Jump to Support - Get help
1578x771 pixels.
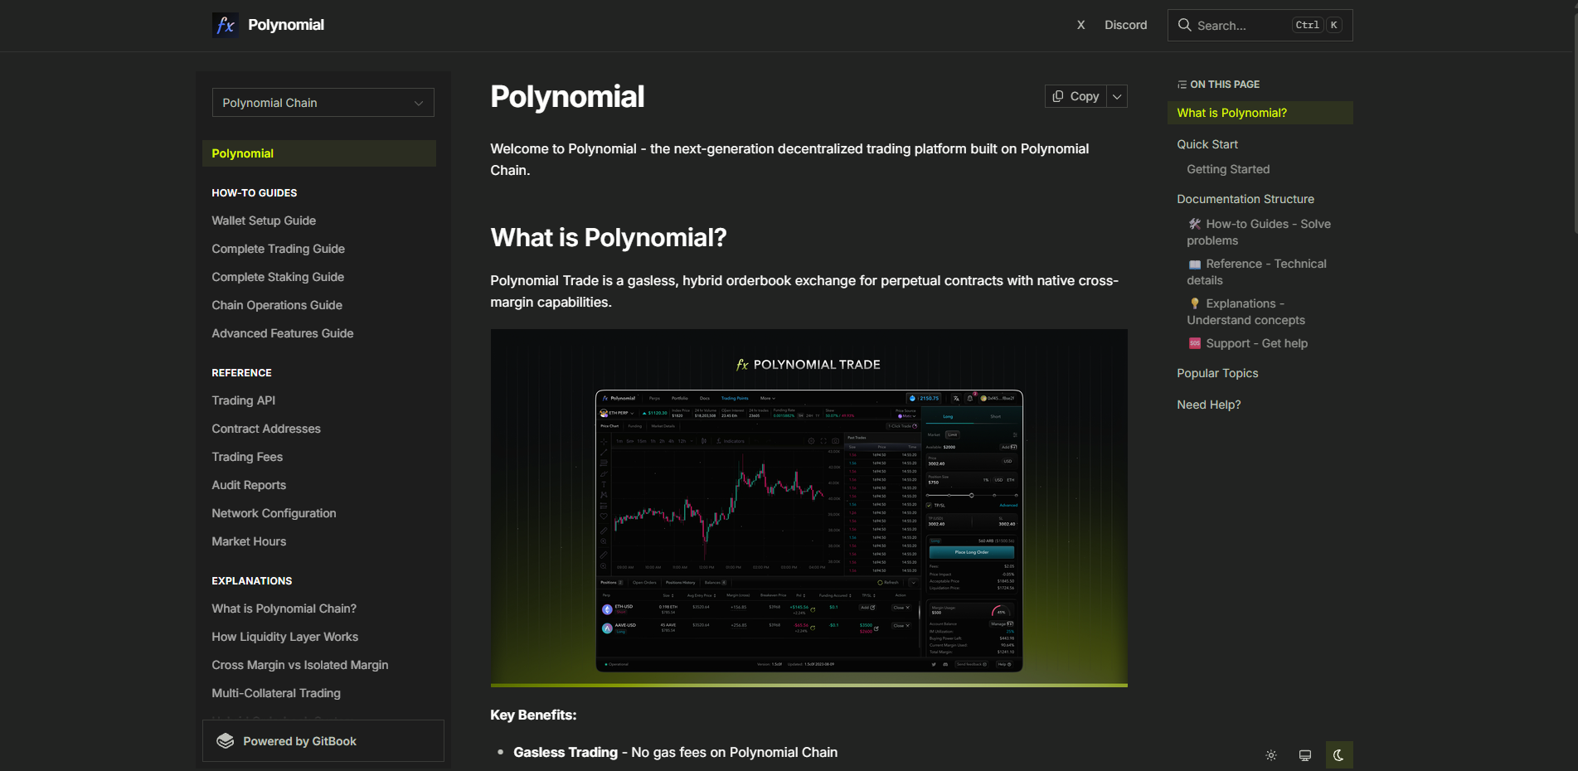click(x=1248, y=343)
